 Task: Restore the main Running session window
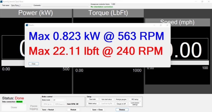pyautogui.click(x=202, y=2)
